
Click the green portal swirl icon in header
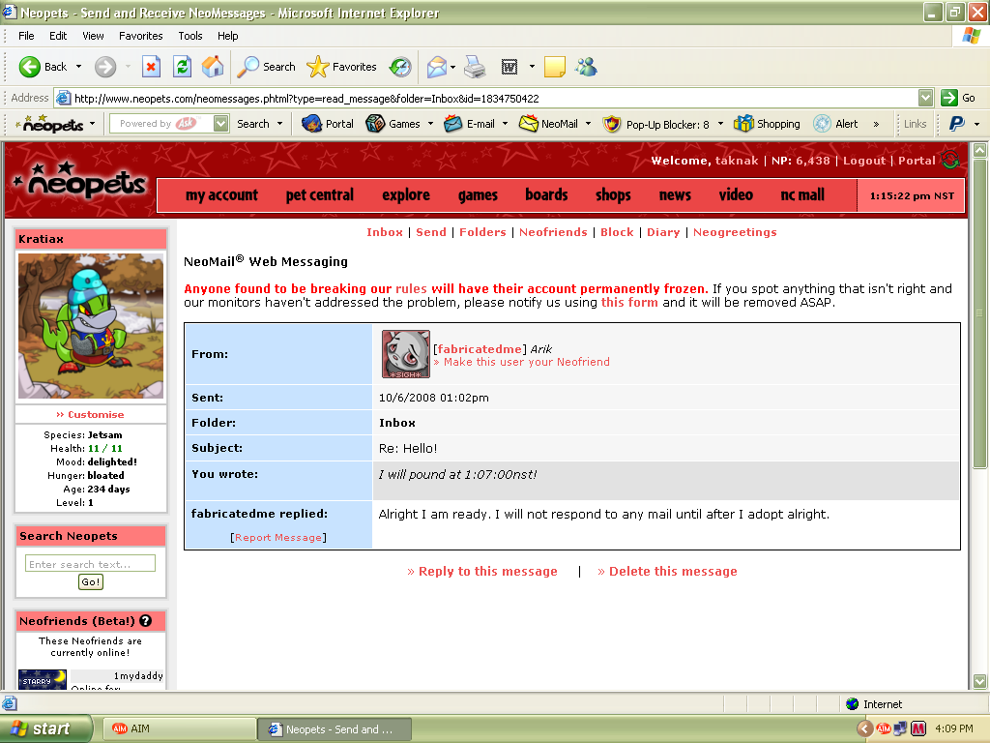(x=949, y=161)
